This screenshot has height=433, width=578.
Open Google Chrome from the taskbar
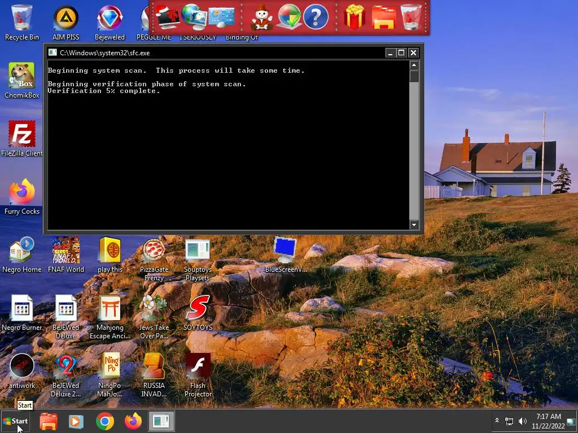pos(104,421)
